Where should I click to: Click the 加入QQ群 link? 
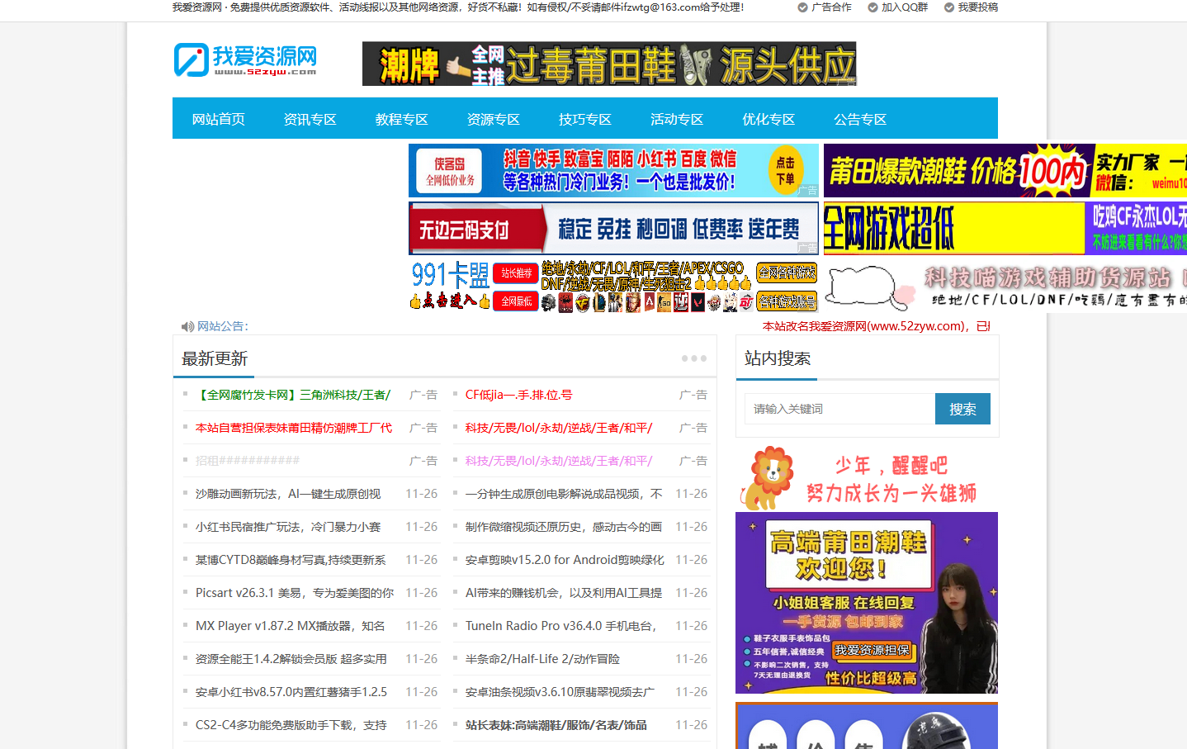pos(905,7)
